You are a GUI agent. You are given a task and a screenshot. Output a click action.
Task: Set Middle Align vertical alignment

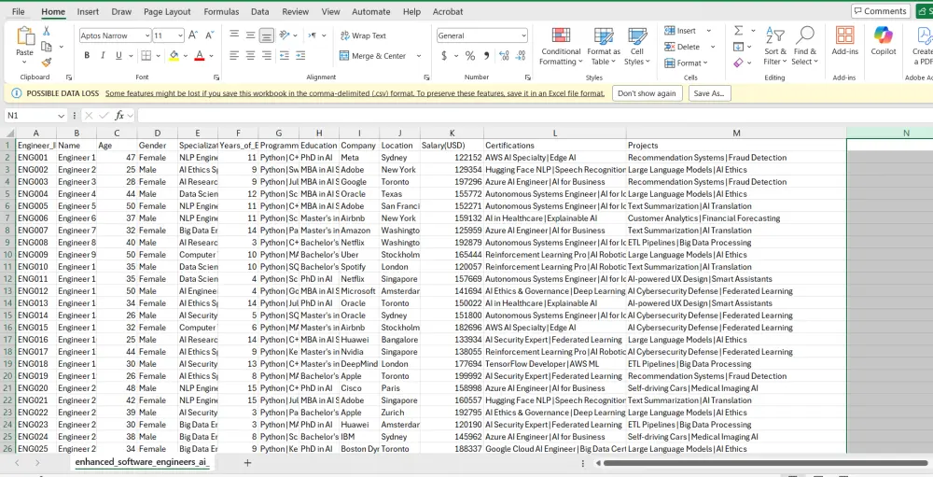pyautogui.click(x=250, y=35)
